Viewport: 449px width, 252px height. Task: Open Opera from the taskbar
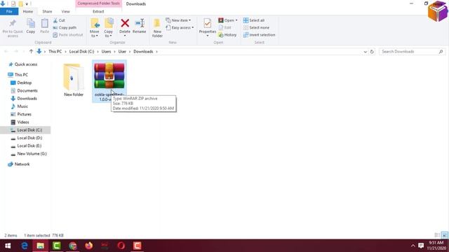121,246
